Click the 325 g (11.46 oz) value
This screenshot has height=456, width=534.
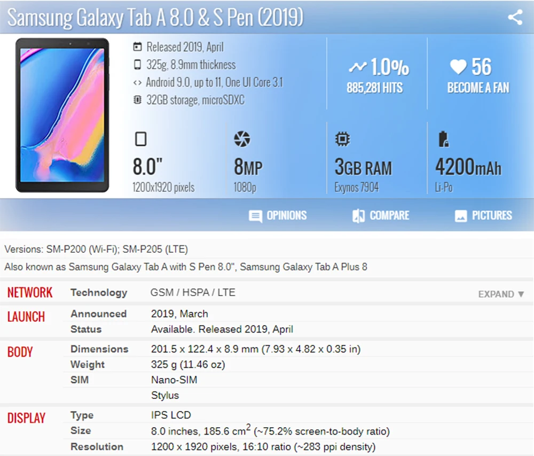tap(188, 365)
